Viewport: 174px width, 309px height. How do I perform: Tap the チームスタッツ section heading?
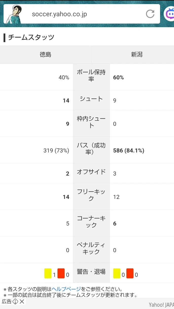pos(31,37)
